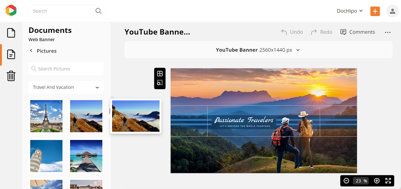401x189 pixels.
Task: Click the search magnifier icon in top bar
Action: tap(98, 11)
